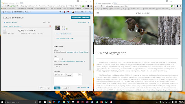
Task: Click Associate Rubric link
Action: click(73, 52)
